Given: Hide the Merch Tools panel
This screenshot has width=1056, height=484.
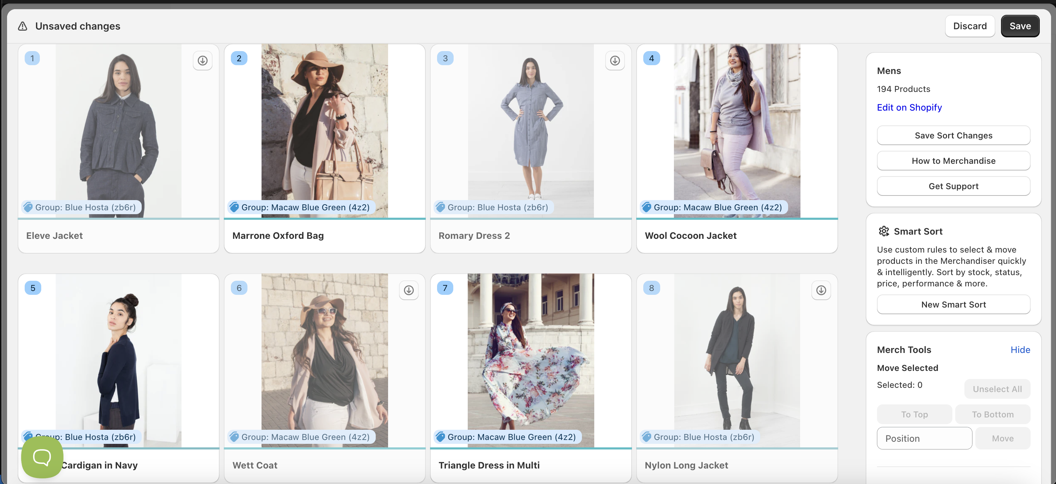Looking at the screenshot, I should (1020, 349).
